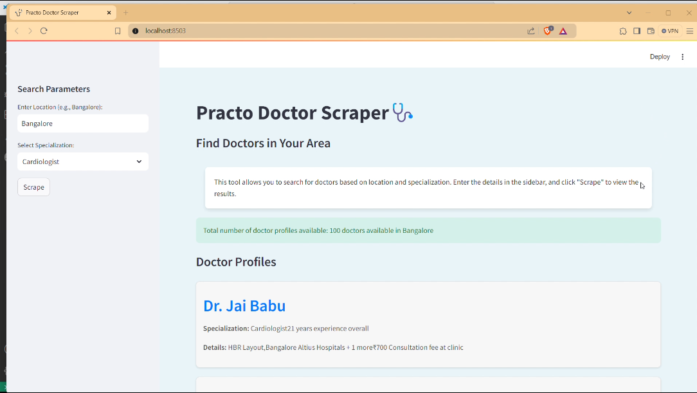Click the Deploy button

(660, 57)
